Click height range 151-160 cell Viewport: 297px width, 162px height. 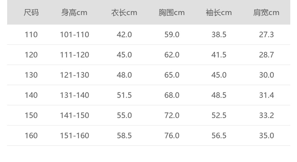coord(74,136)
